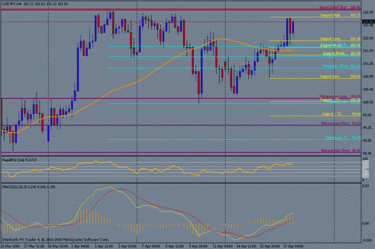Click the 15 Apr 20:00 time label
375x249 pixels.
270,246
